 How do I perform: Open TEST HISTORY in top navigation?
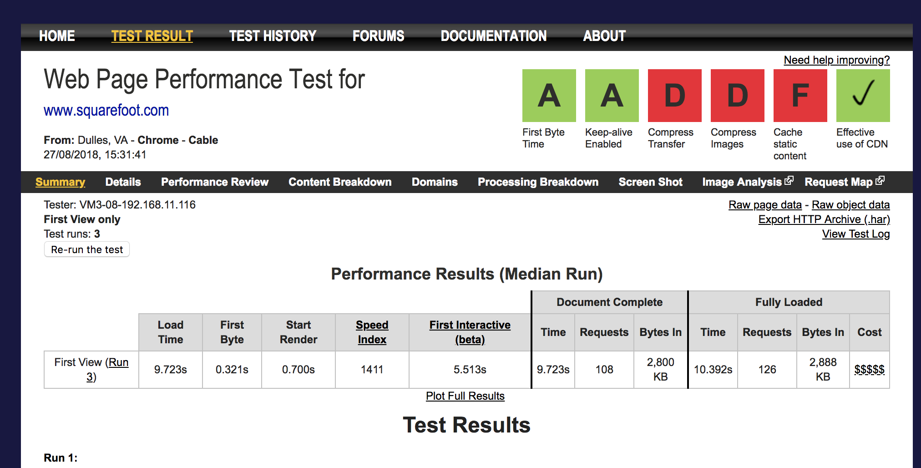click(x=273, y=36)
